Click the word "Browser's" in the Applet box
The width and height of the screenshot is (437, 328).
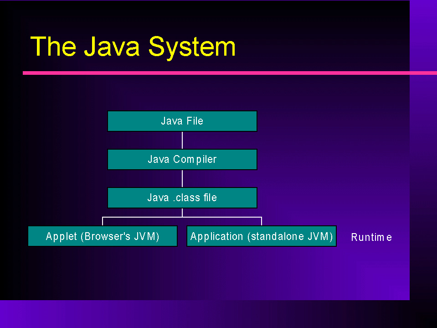107,236
